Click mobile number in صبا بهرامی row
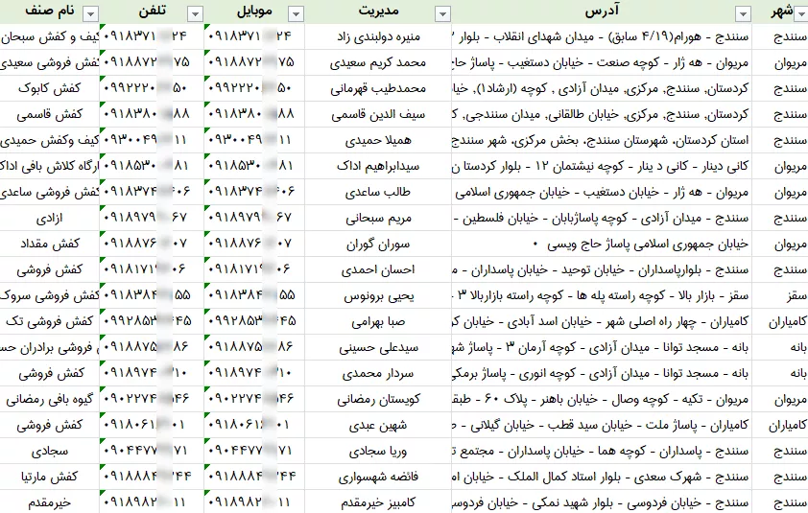Image resolution: width=808 pixels, height=513 pixels. 254,321
